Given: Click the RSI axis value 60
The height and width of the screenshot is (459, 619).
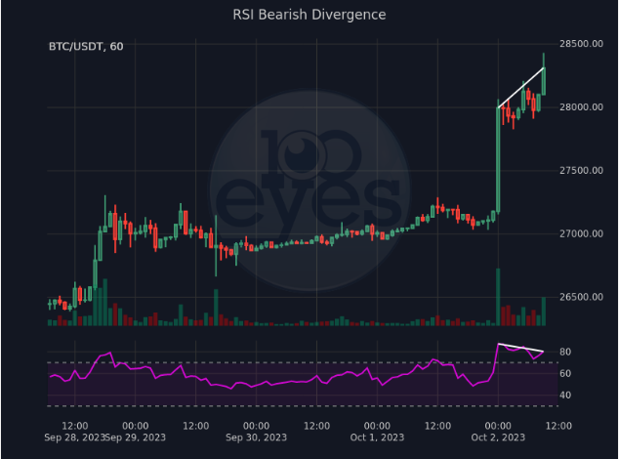Looking at the screenshot, I should pos(565,373).
